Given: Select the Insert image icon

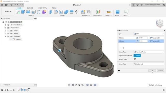Looking at the screenshot, I should pos(117,12).
